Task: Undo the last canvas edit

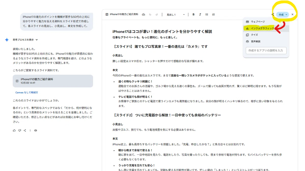Action: click(x=150, y=15)
